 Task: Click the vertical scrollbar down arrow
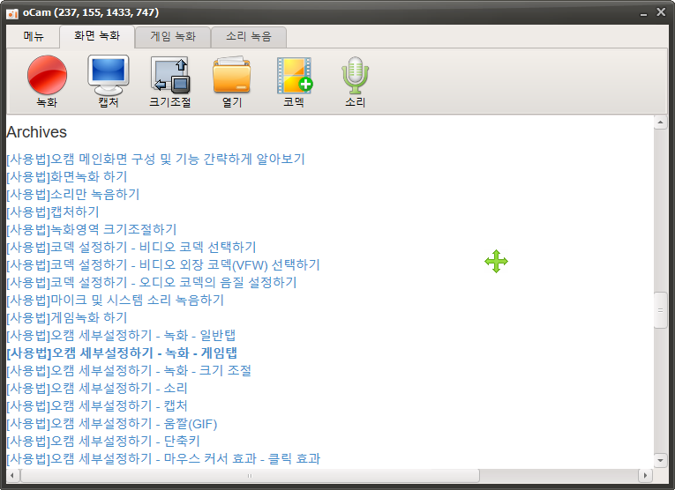(x=660, y=460)
